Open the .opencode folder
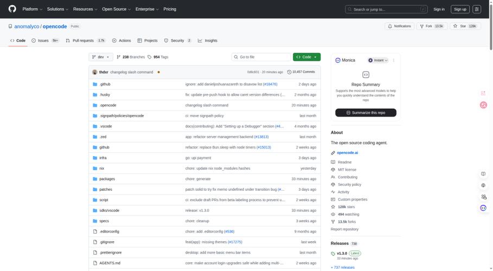 [108, 105]
